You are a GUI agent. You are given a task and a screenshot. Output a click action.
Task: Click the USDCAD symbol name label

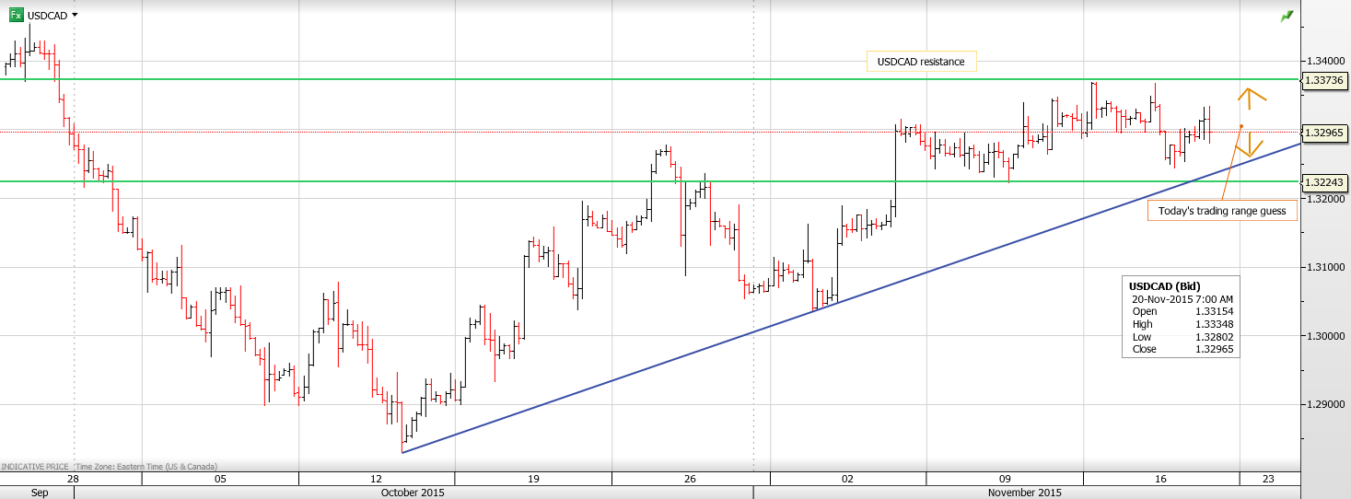(47, 15)
